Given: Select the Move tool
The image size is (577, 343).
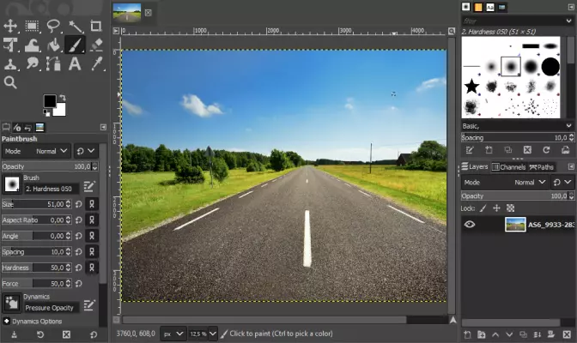Looking at the screenshot, I should point(10,26).
